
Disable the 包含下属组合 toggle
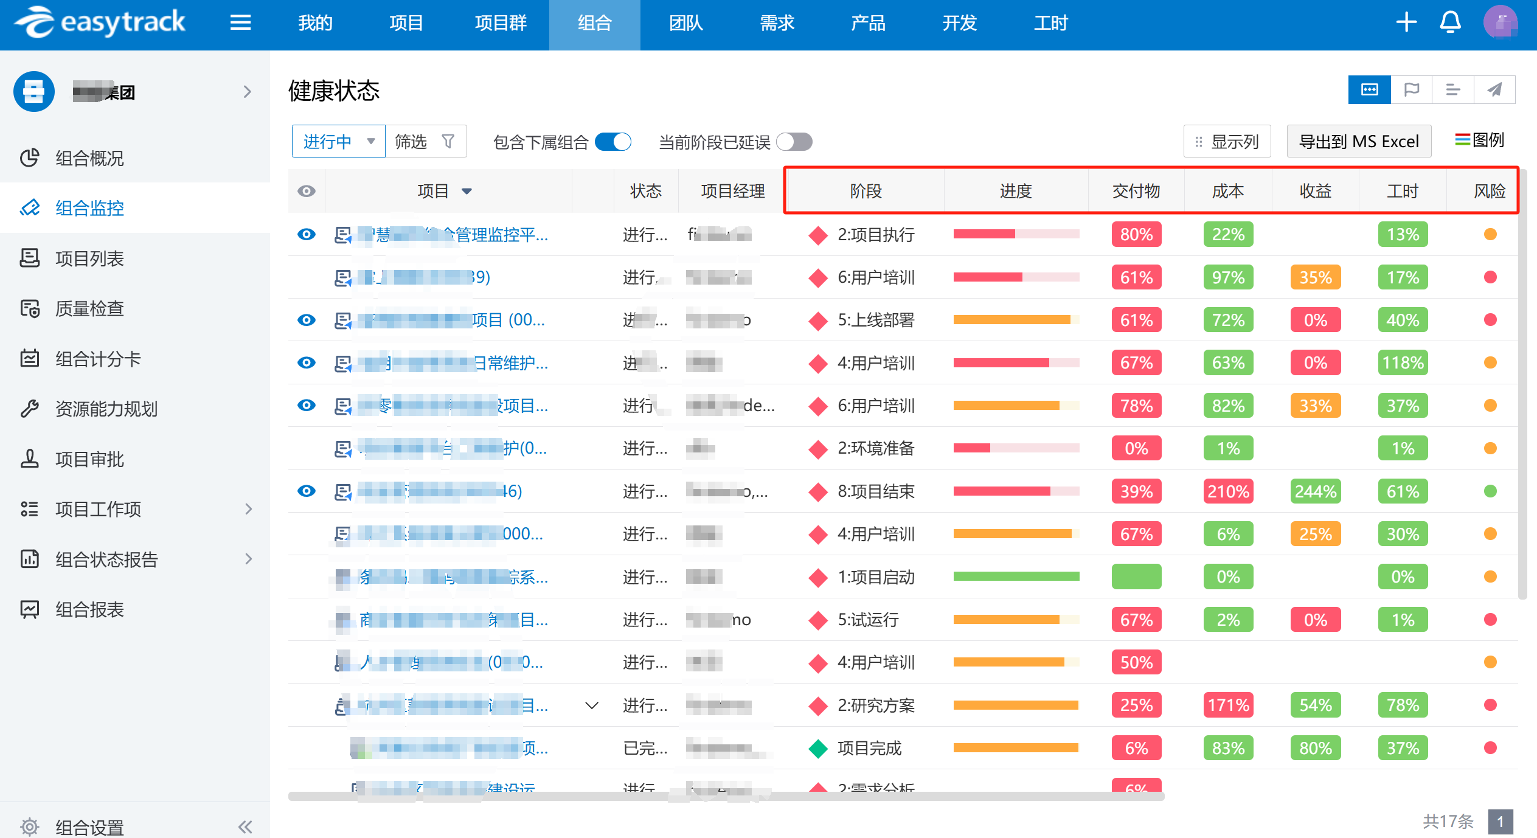(612, 141)
